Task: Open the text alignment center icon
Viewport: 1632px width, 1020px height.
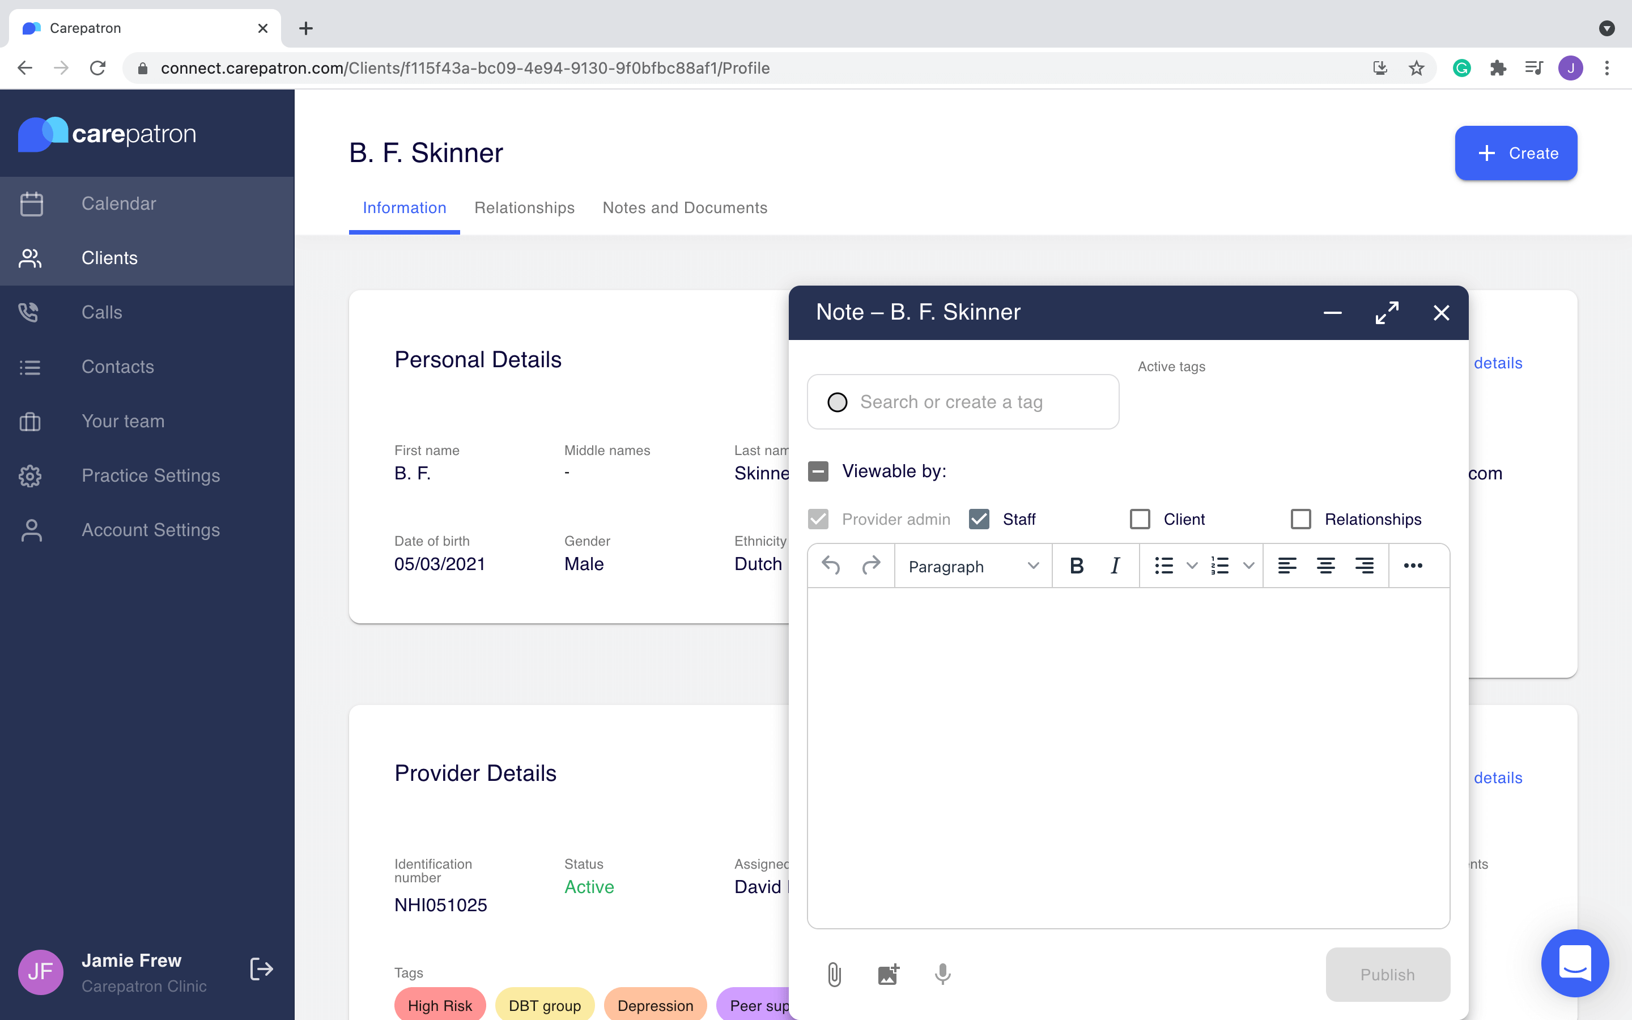Action: coord(1325,565)
